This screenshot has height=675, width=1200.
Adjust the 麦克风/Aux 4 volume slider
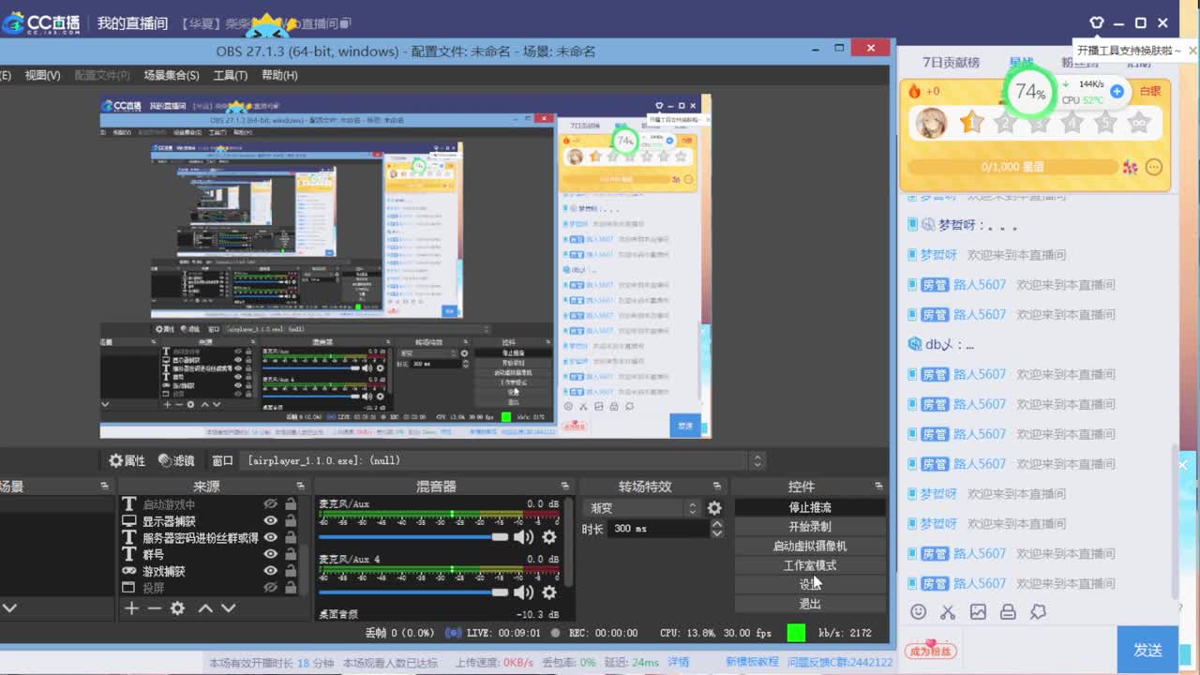point(413,592)
